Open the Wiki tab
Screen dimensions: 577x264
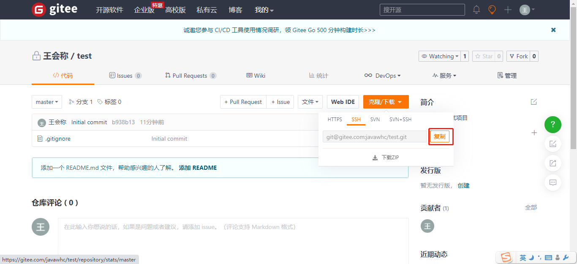(x=256, y=76)
